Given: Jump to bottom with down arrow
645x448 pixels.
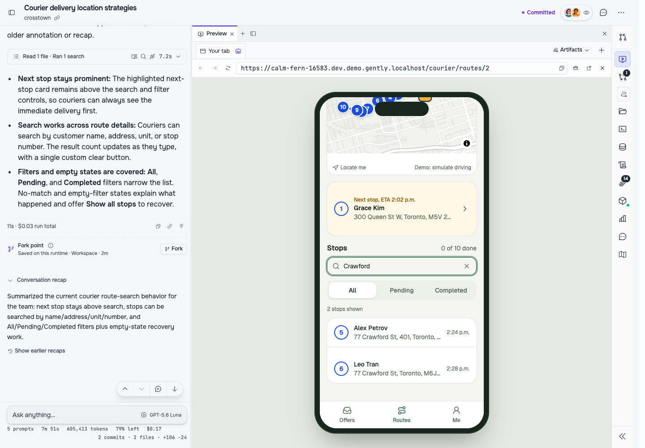Looking at the screenshot, I should [x=175, y=389].
